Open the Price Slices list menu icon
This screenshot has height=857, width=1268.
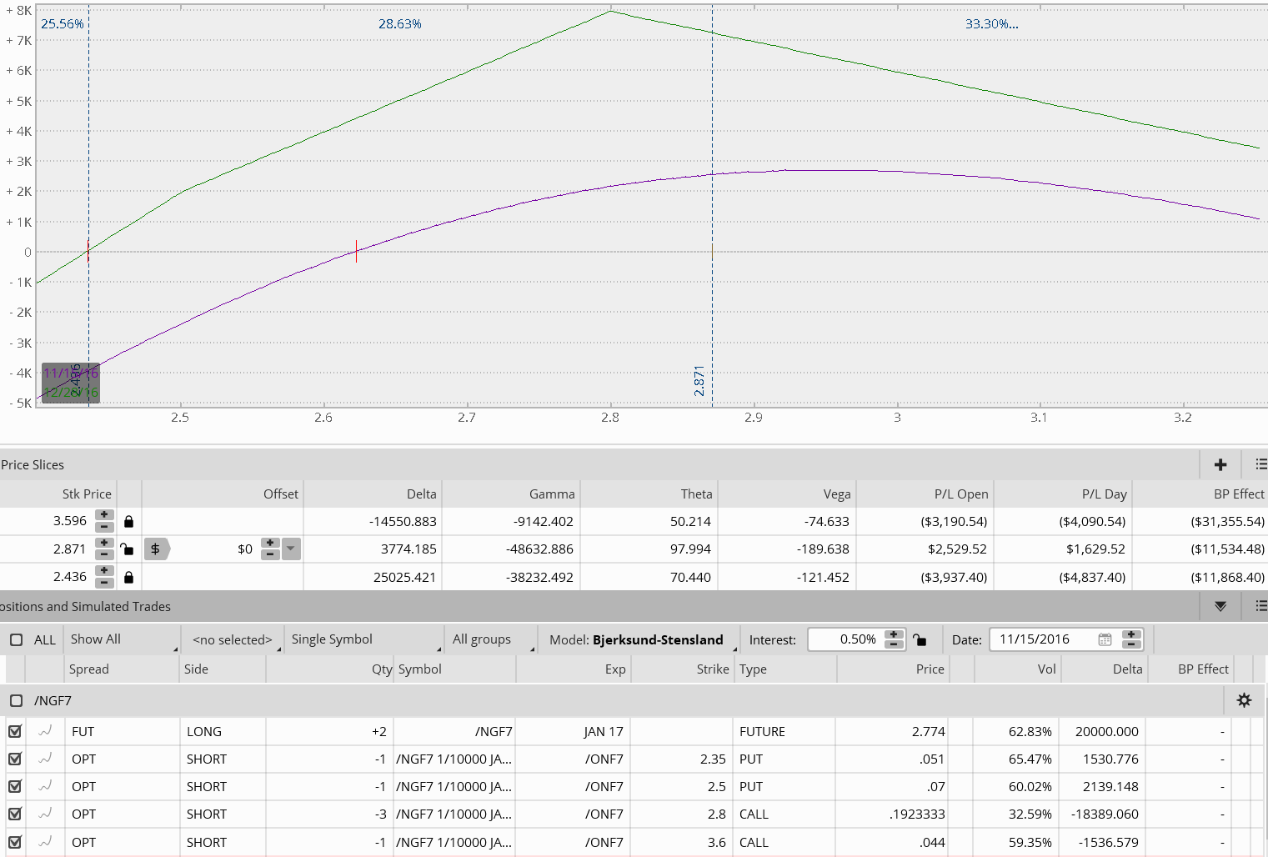1260,464
